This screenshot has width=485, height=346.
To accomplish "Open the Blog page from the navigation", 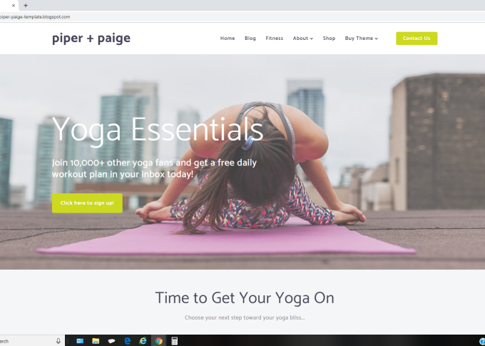I will tap(250, 39).
